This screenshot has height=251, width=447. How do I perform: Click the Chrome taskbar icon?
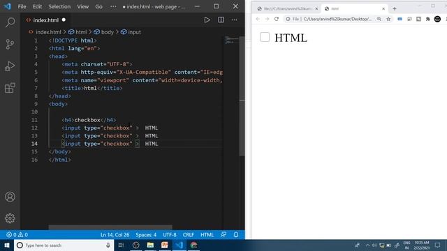coord(193,245)
